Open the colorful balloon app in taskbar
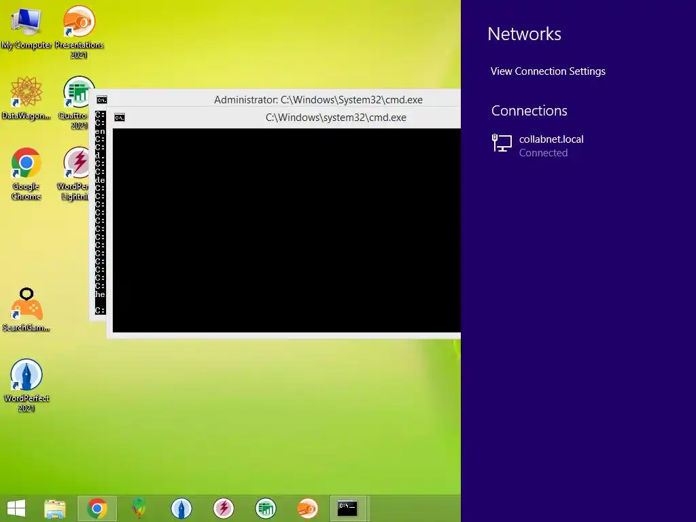Screen dimensions: 696x522 tap(139, 508)
